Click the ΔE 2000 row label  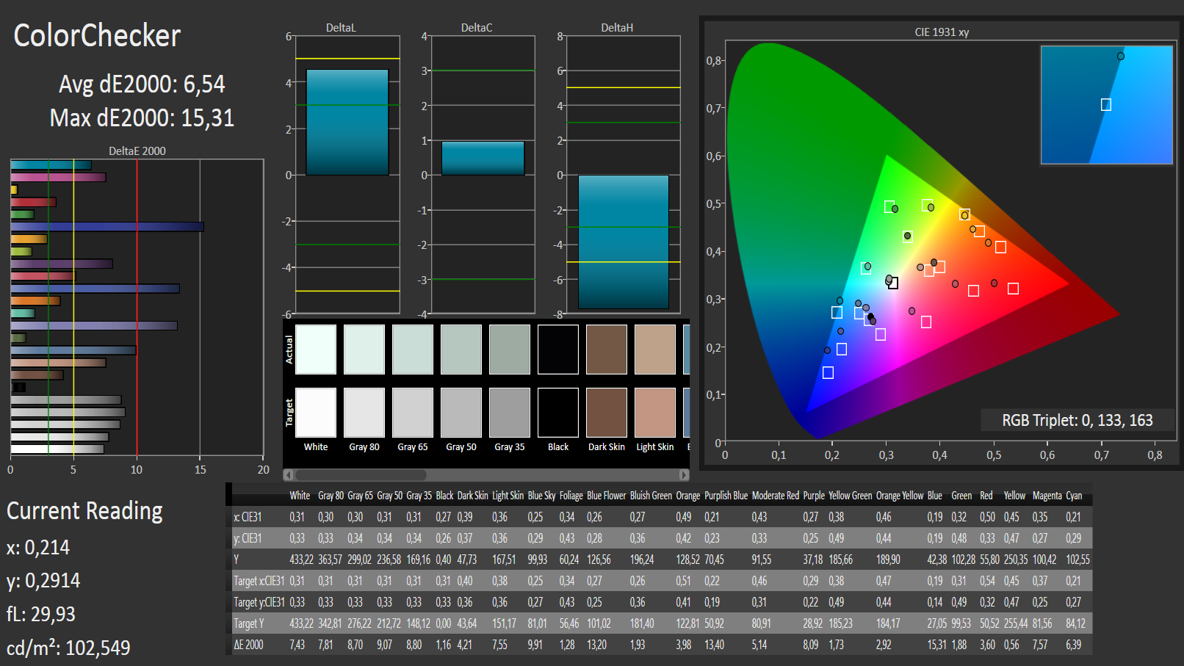(x=248, y=645)
